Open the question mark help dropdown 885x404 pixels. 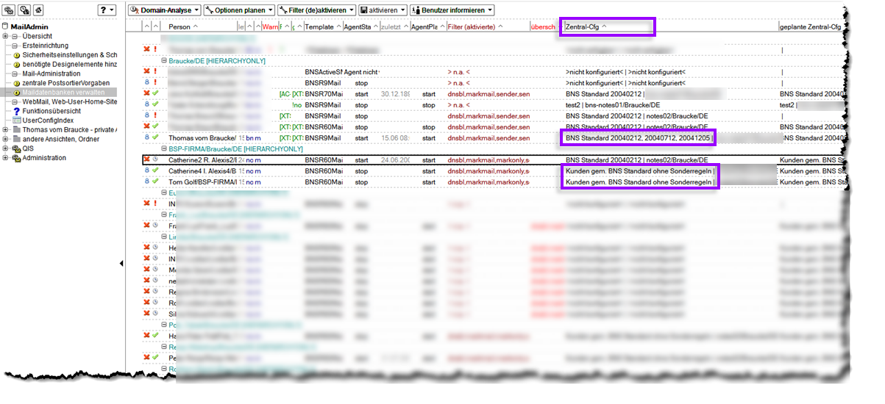tap(107, 10)
